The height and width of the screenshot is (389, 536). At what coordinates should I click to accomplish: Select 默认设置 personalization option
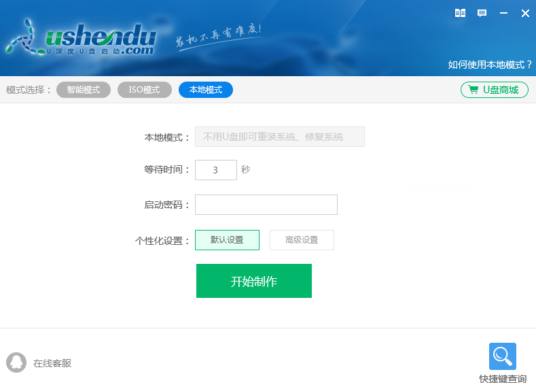(x=227, y=240)
